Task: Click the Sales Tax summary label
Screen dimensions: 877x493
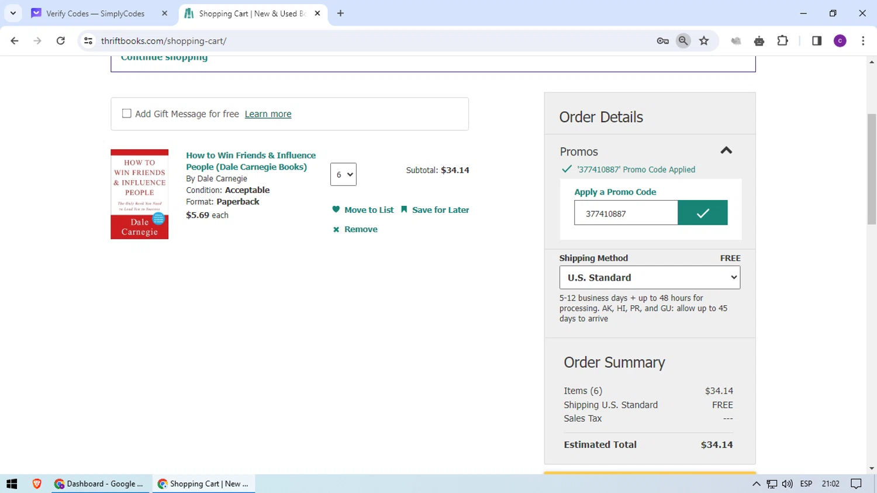Action: pos(582,418)
